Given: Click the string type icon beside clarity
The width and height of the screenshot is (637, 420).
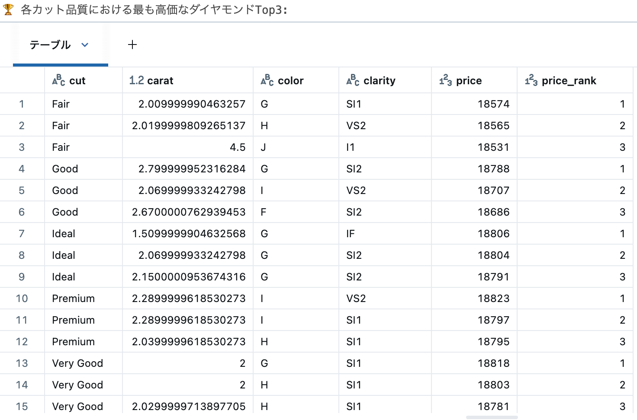Looking at the screenshot, I should pyautogui.click(x=353, y=80).
